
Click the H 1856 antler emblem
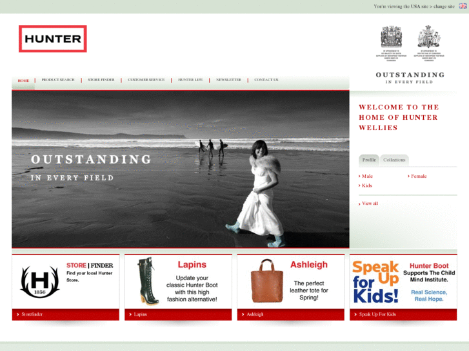[40, 281]
